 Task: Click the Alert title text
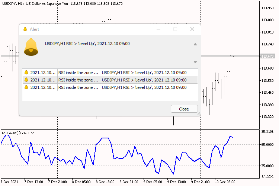coord(34,29)
